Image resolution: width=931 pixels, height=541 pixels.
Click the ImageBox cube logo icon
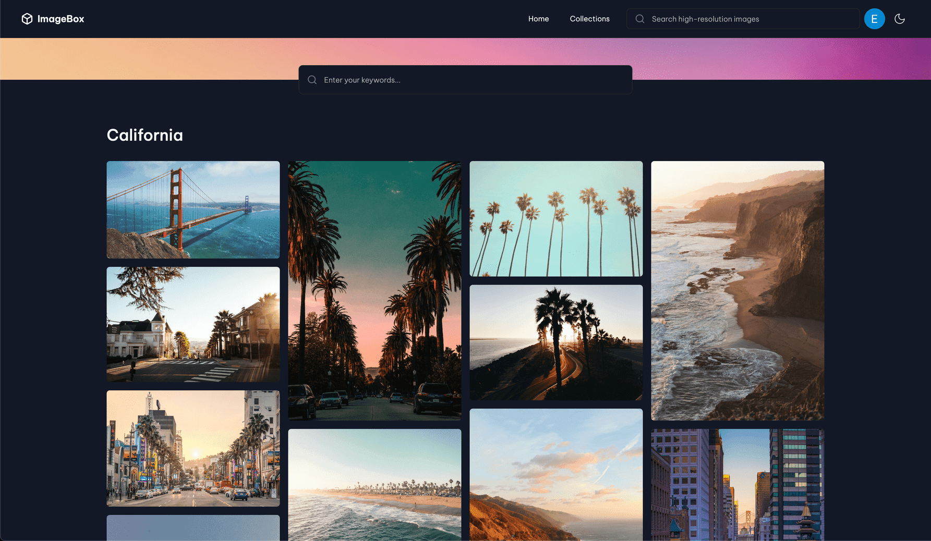click(27, 19)
